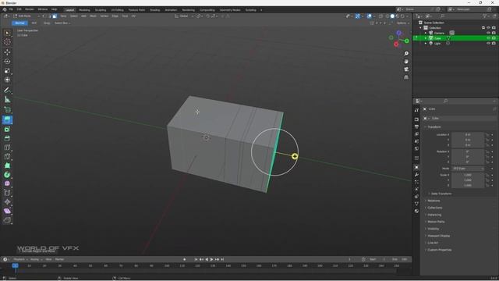Select the Select Box tool in toolbar
Viewport: 499px width, 281px height.
coord(7,33)
